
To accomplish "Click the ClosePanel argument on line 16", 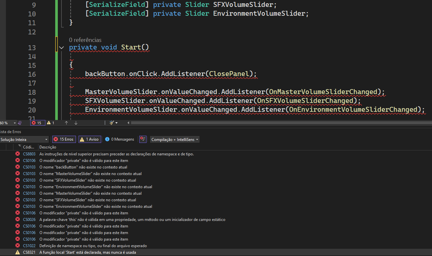I will [x=229, y=74].
